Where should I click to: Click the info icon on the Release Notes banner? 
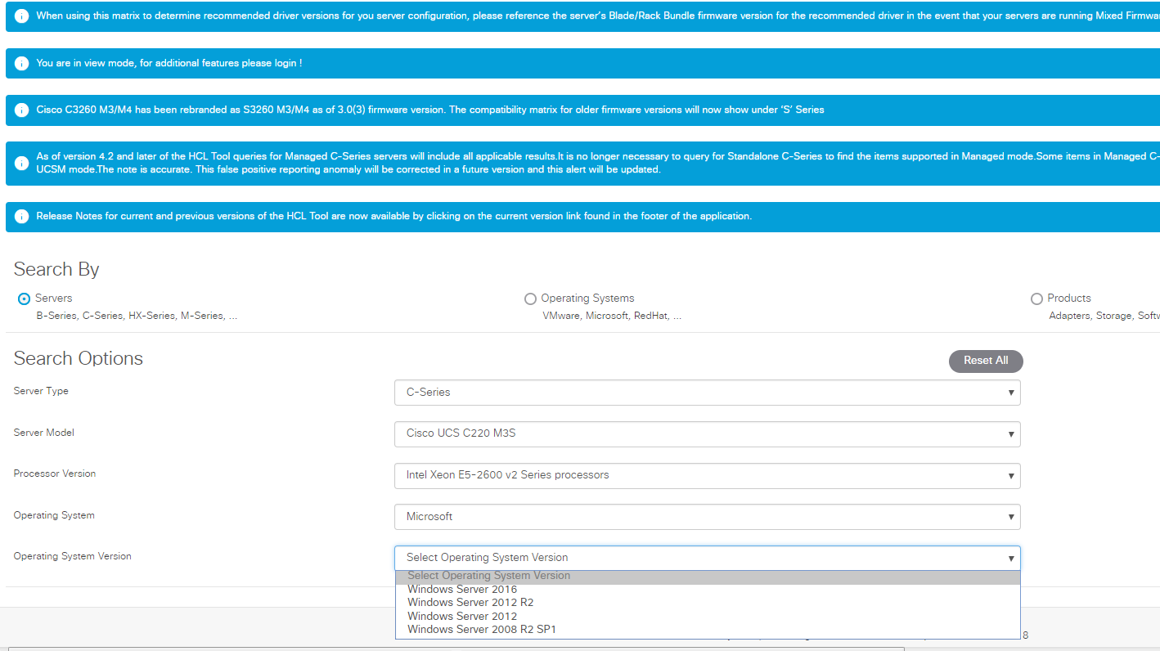21,216
